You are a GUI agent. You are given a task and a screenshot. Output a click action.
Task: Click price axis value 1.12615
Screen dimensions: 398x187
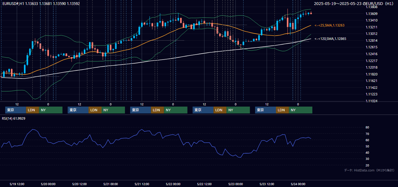click(x=371, y=47)
